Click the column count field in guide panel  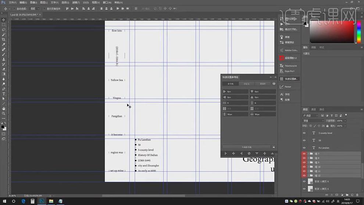235,103
